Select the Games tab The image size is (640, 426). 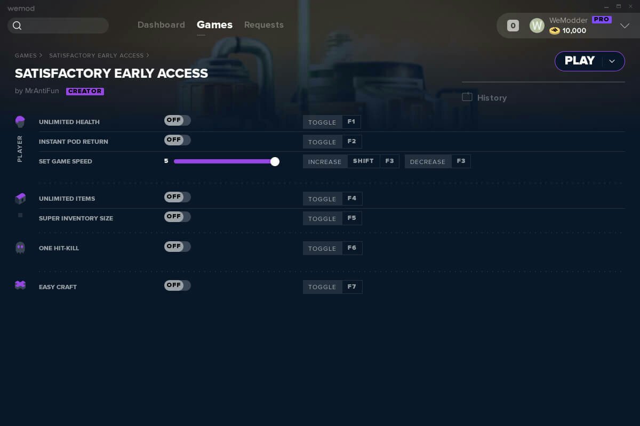click(x=214, y=25)
